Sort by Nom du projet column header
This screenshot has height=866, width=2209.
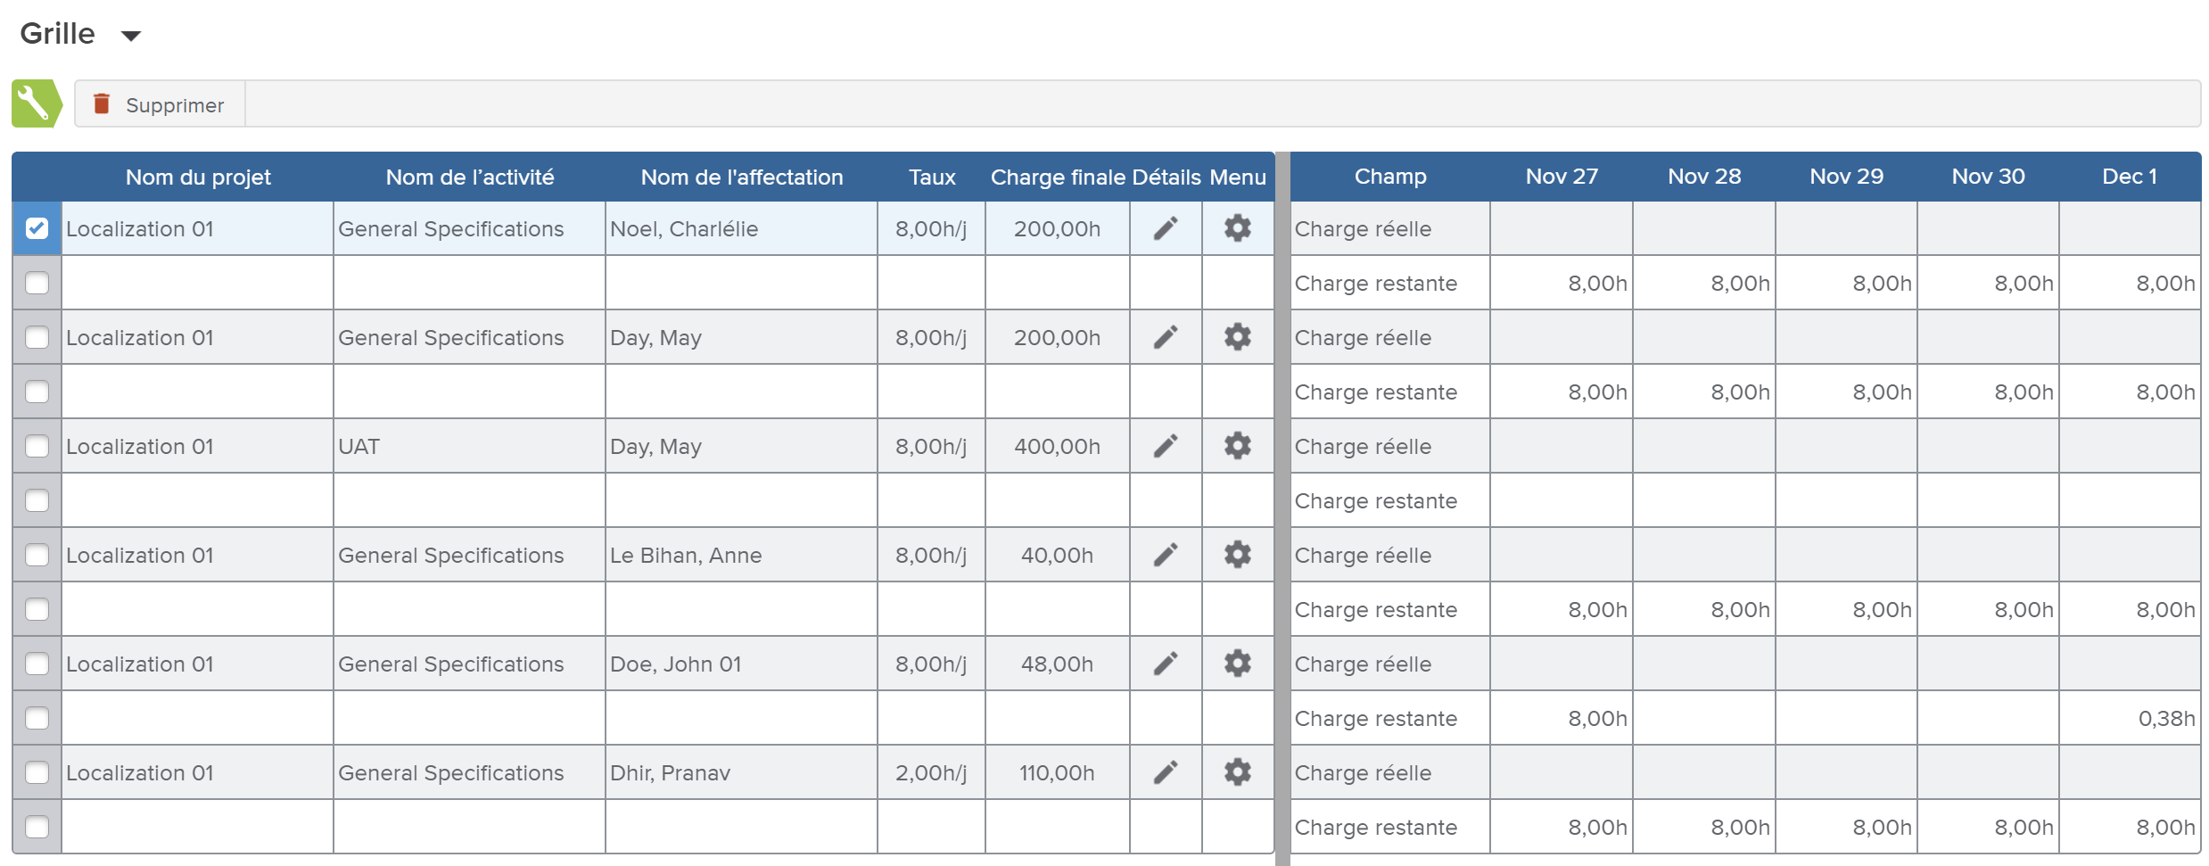(x=198, y=177)
